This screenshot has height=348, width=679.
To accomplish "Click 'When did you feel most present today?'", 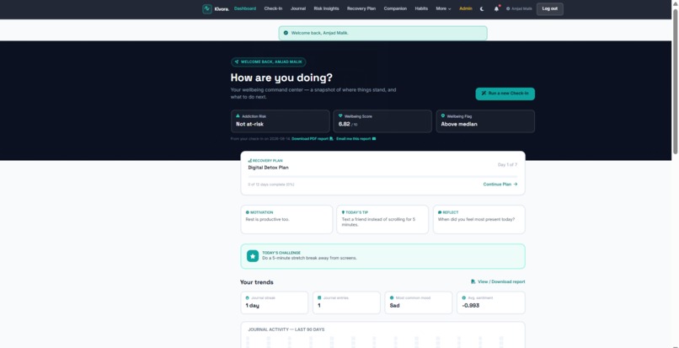I will tap(476, 219).
